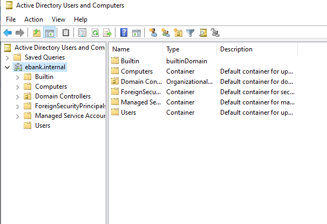Open Properties from the toolbar icon
Viewport: 327px width, 224px height.
82,33
